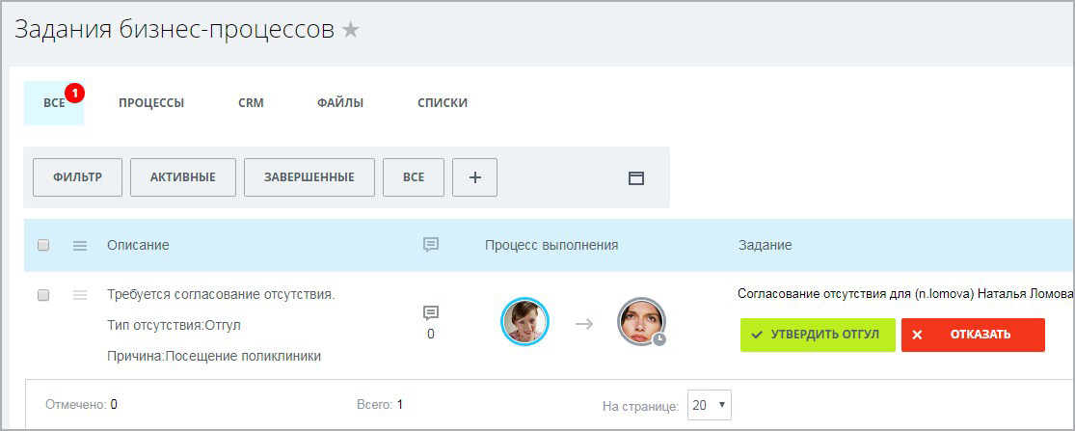Screen dimensions: 1075x431
Task: Open the Фильтр filter panel
Action: click(x=77, y=177)
